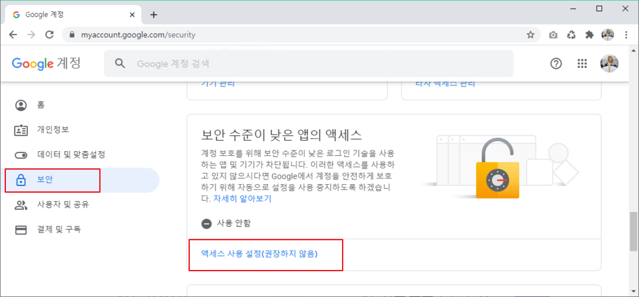This screenshot has height=297, width=639.
Task: Maximize the Chrome window
Action: pyautogui.click(x=599, y=9)
